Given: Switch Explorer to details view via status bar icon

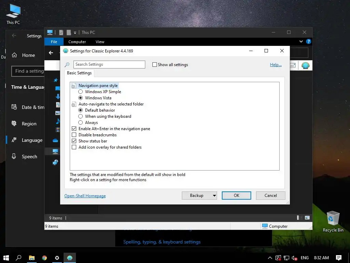Looking at the screenshot, I should pos(299,217).
